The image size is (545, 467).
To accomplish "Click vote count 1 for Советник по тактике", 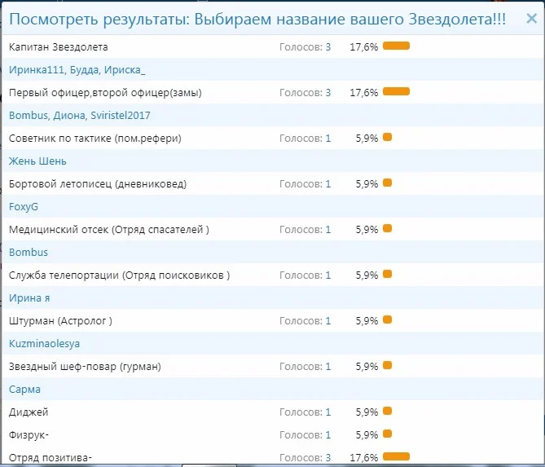I will click(328, 139).
